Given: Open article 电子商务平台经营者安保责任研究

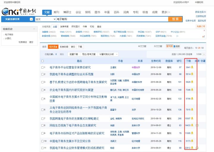Looking at the screenshot, I should [70, 67].
